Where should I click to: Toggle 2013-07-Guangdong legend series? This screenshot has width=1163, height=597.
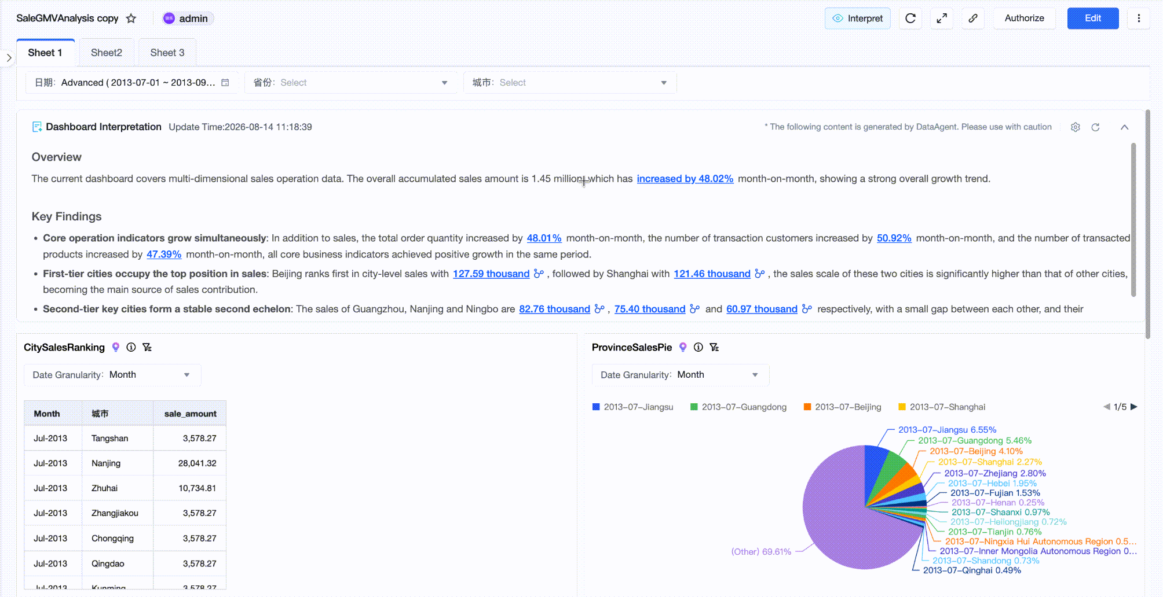pyautogui.click(x=738, y=407)
